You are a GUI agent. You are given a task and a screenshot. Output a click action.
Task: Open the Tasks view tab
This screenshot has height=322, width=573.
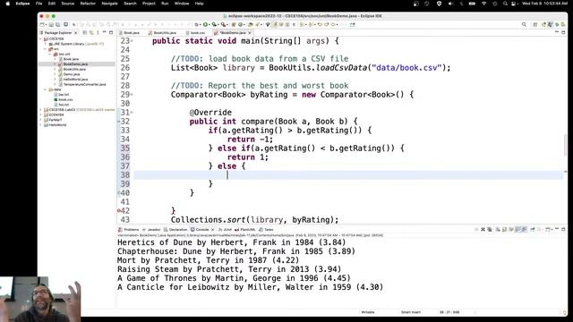click(x=267, y=230)
